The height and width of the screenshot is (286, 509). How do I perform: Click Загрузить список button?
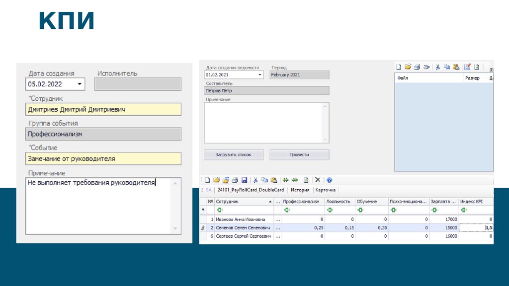click(x=234, y=155)
